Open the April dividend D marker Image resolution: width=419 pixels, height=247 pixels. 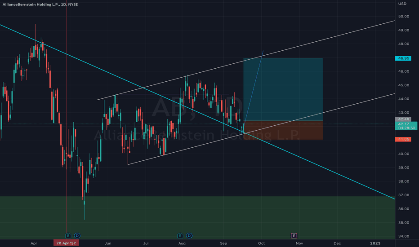click(x=77, y=235)
